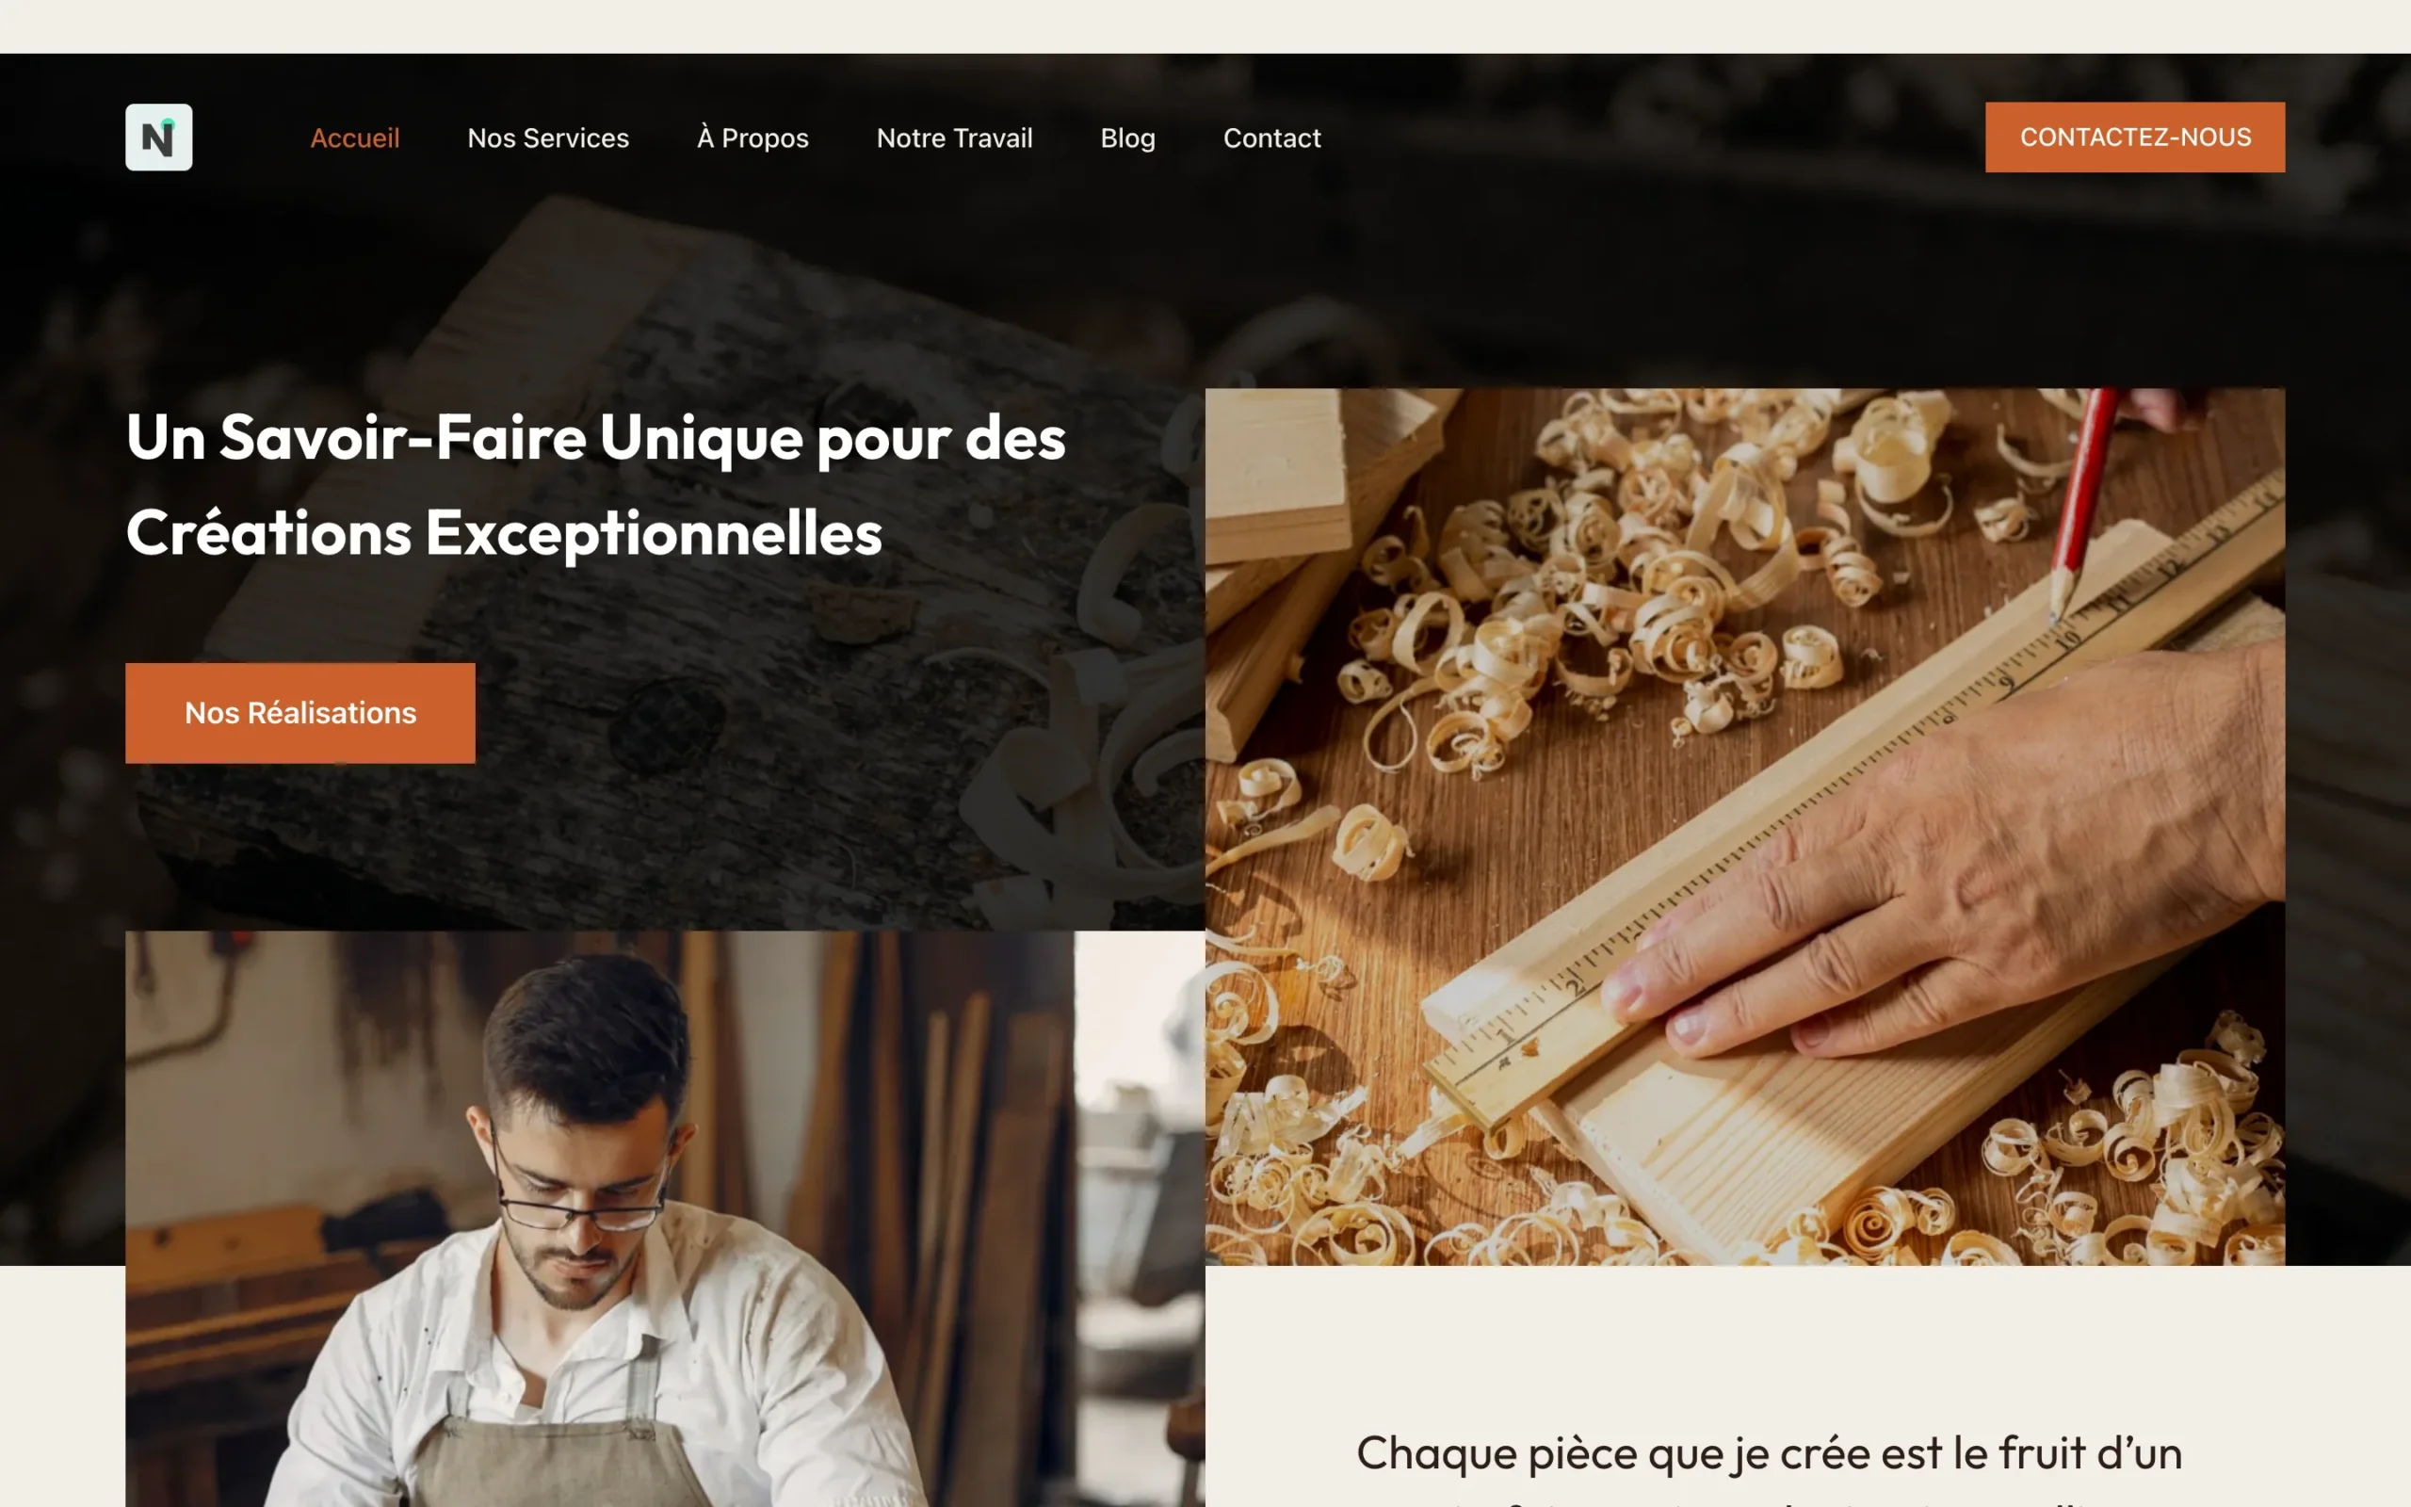Click the beige top bar area
The image size is (2411, 1507).
point(1205,26)
